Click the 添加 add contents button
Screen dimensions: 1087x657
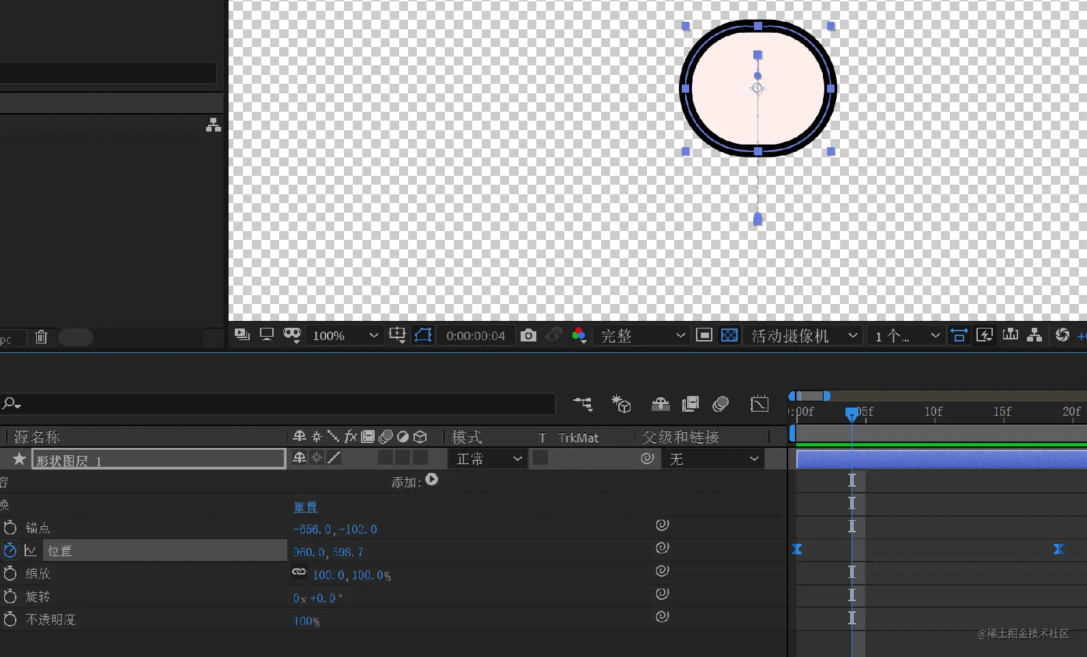pyautogui.click(x=431, y=480)
